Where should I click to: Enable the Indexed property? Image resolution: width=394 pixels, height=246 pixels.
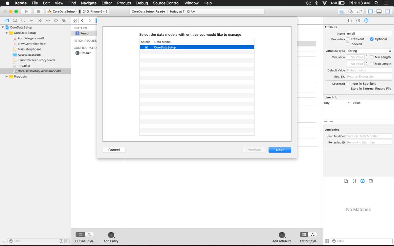[x=348, y=44]
